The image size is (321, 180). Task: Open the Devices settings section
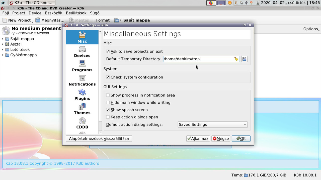(82, 51)
